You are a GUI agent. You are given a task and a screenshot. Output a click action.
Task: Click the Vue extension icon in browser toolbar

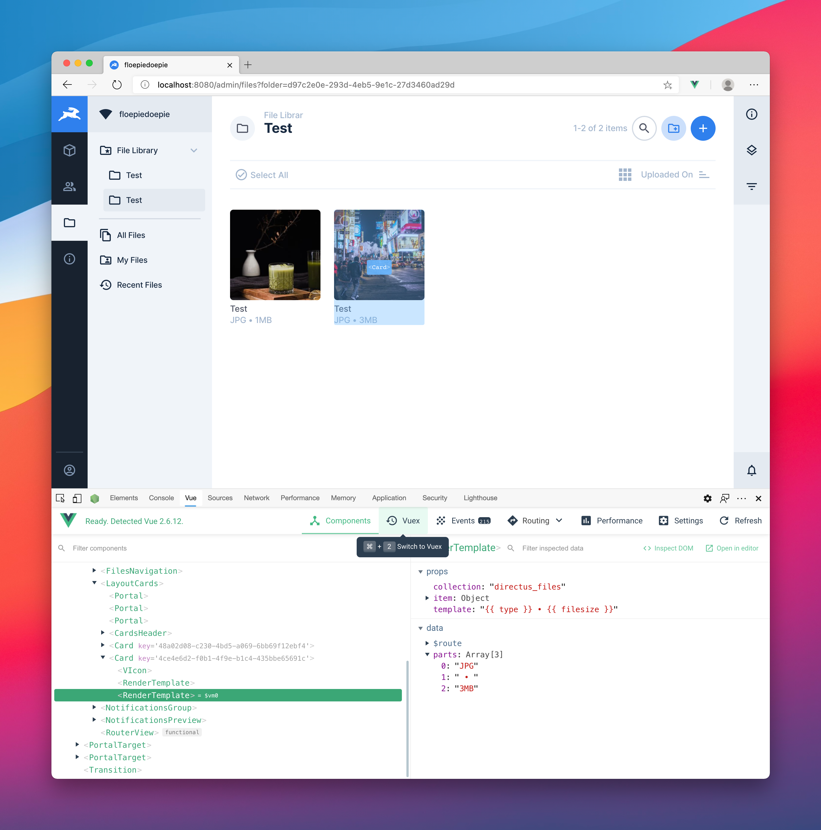tap(694, 84)
